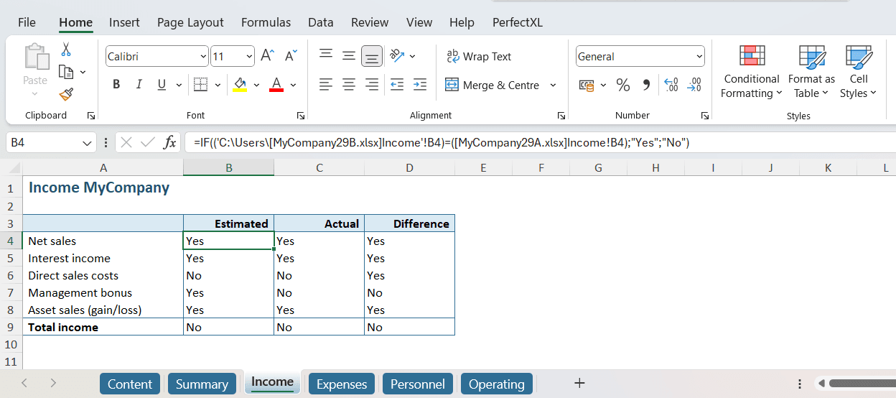Open the font size dropdown
Screen dimensions: 896x398
click(x=249, y=56)
